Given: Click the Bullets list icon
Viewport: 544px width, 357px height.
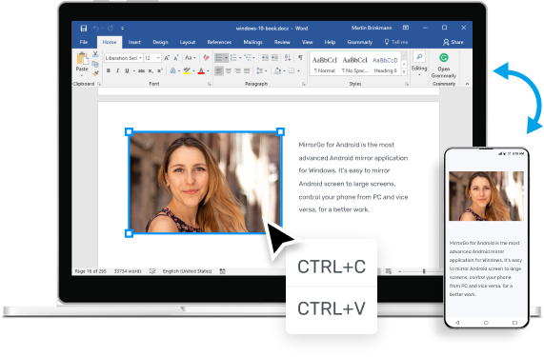Looking at the screenshot, I should (219, 57).
